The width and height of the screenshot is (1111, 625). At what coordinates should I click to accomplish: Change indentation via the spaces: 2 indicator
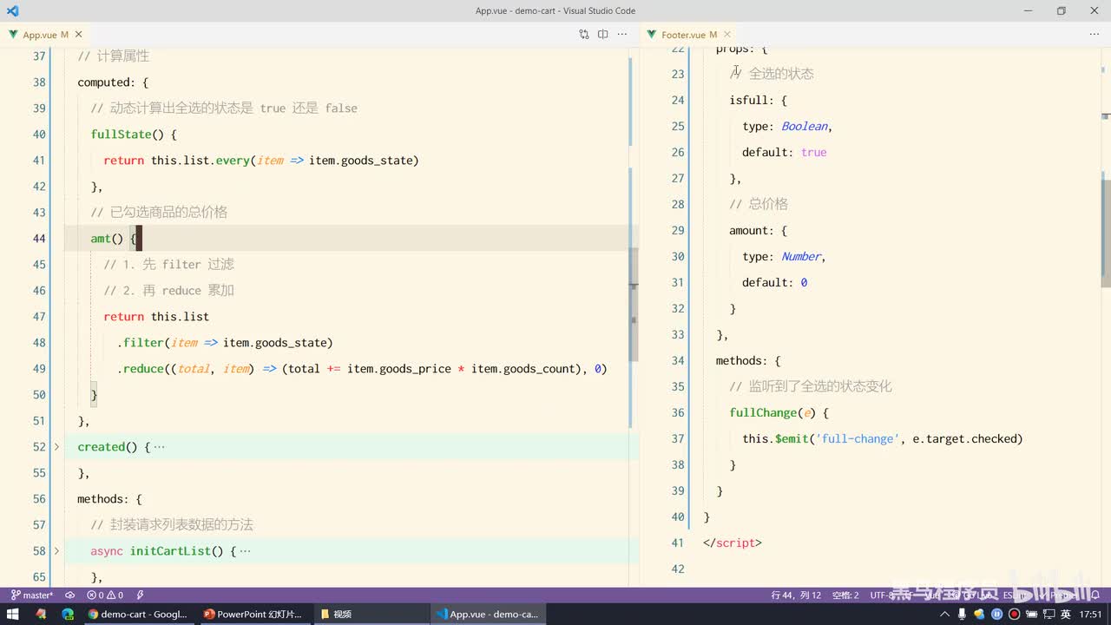click(x=845, y=595)
